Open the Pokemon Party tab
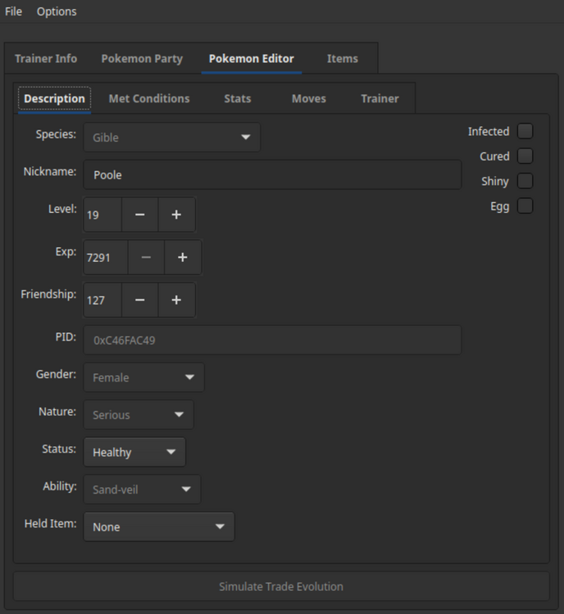 [142, 59]
